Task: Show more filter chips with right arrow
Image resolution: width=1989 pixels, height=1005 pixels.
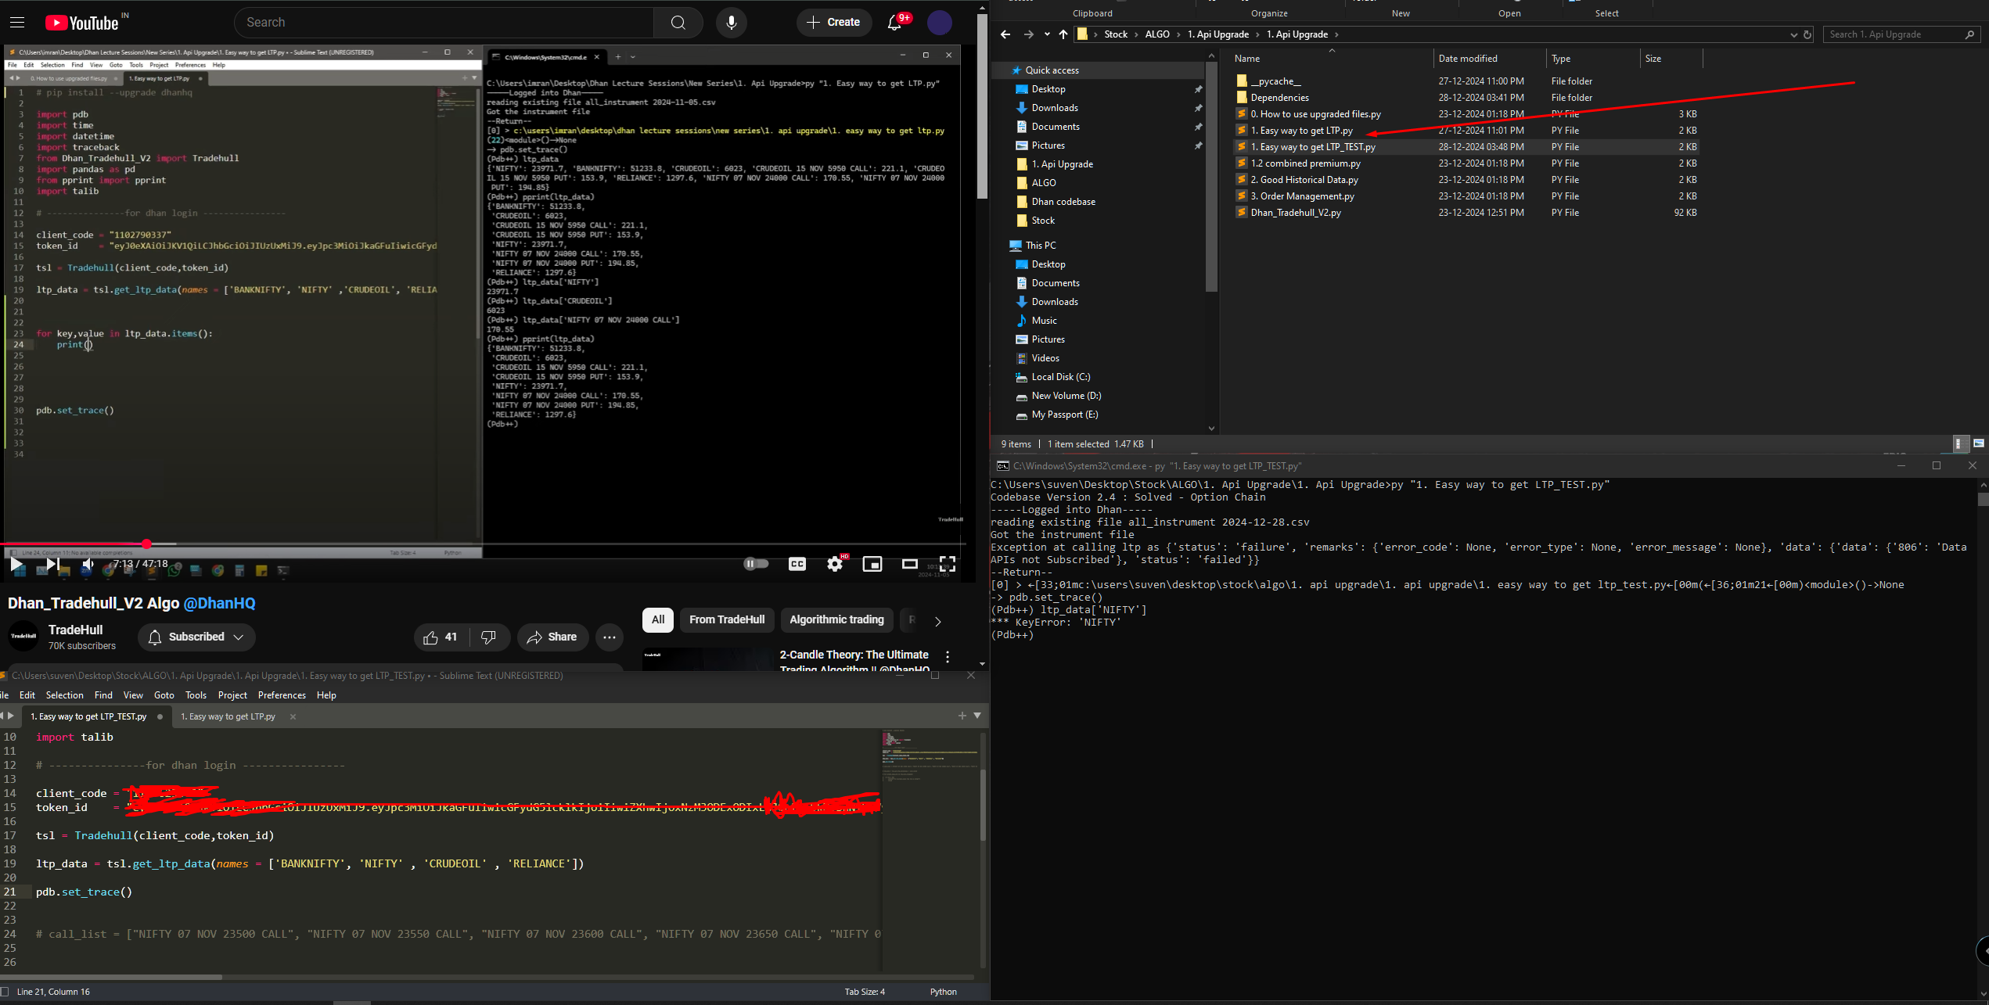Action: coord(937,621)
